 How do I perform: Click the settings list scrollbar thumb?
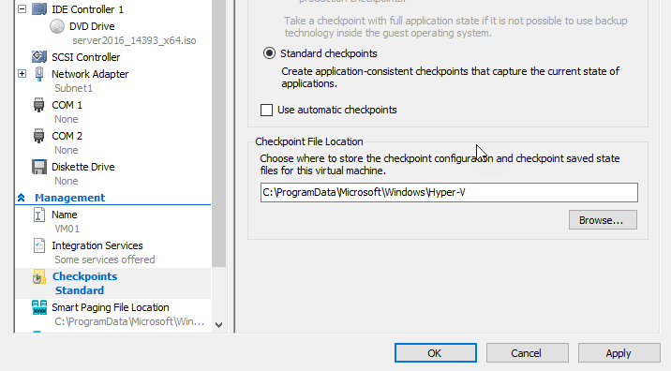[x=218, y=133]
